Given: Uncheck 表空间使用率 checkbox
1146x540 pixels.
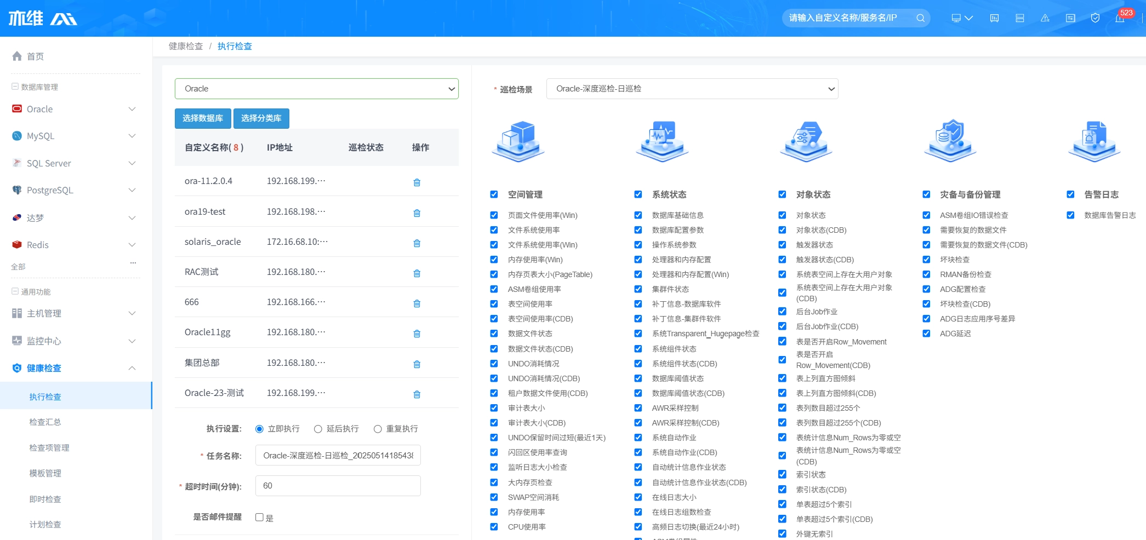Looking at the screenshot, I should point(494,304).
